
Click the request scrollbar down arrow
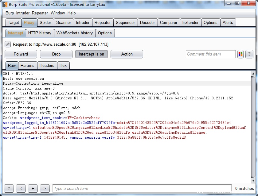[x=253, y=181]
